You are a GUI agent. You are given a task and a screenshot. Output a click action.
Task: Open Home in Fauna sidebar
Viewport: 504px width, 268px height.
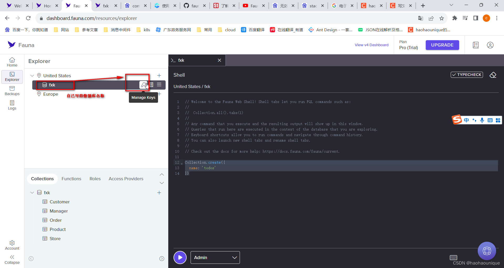(x=12, y=62)
